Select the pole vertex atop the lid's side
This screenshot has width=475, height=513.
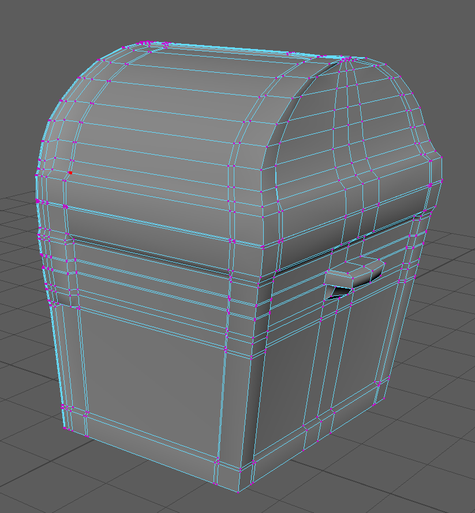[x=348, y=58]
